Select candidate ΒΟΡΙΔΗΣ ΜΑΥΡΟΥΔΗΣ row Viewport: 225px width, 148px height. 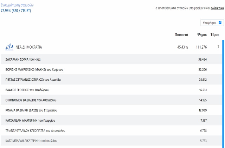[111, 69]
